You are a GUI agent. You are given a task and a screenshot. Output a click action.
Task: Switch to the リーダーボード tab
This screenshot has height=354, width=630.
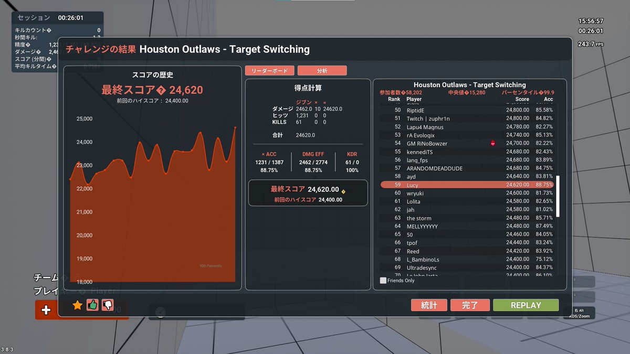(x=269, y=70)
